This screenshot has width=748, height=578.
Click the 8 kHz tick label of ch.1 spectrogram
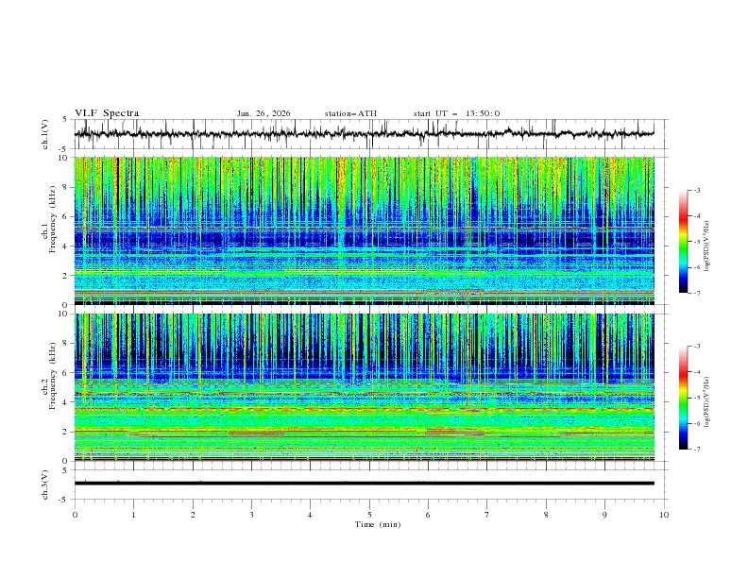point(66,187)
